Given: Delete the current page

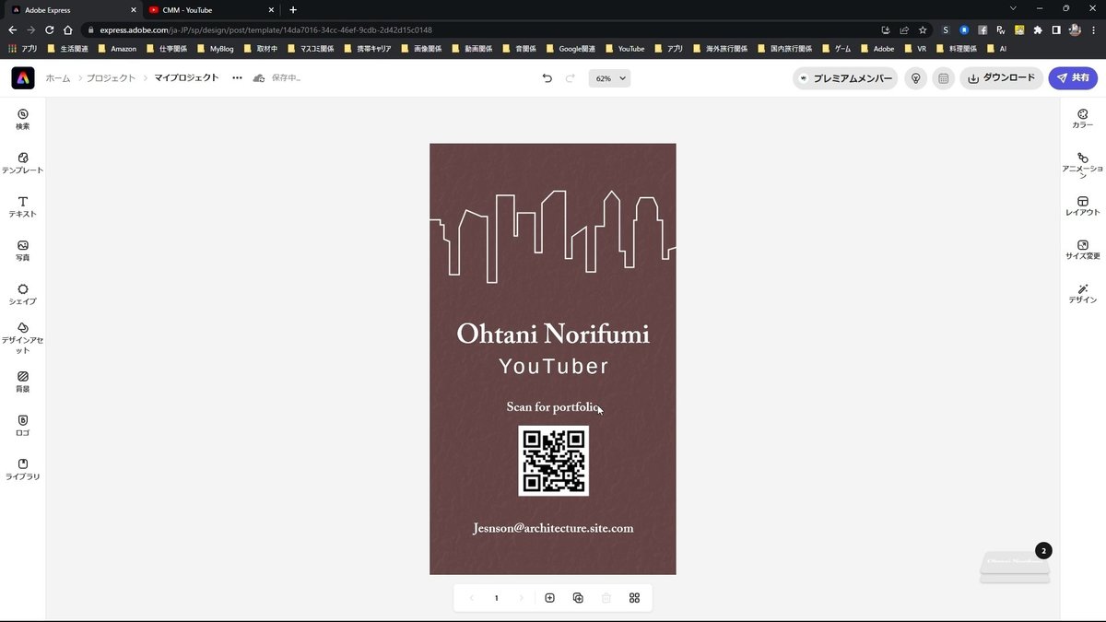Looking at the screenshot, I should tap(606, 598).
